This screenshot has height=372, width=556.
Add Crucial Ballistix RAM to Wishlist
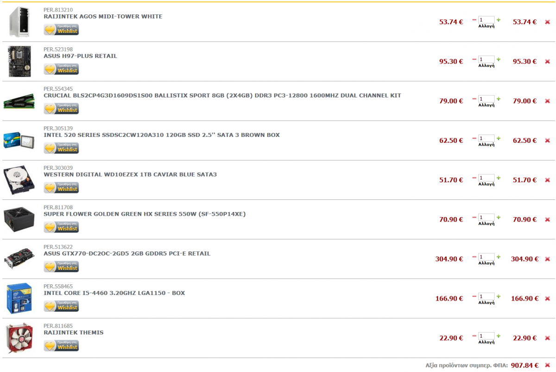click(x=61, y=108)
